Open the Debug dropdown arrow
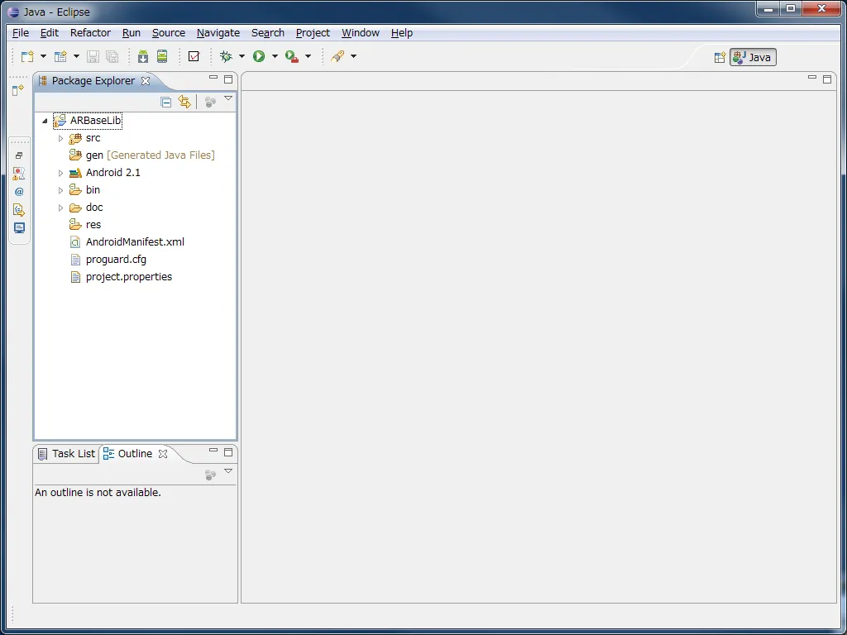The width and height of the screenshot is (847, 635). pyautogui.click(x=242, y=56)
